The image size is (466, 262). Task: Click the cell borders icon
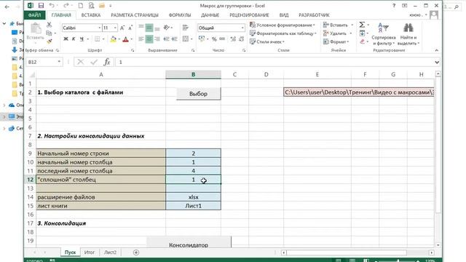coord(97,39)
